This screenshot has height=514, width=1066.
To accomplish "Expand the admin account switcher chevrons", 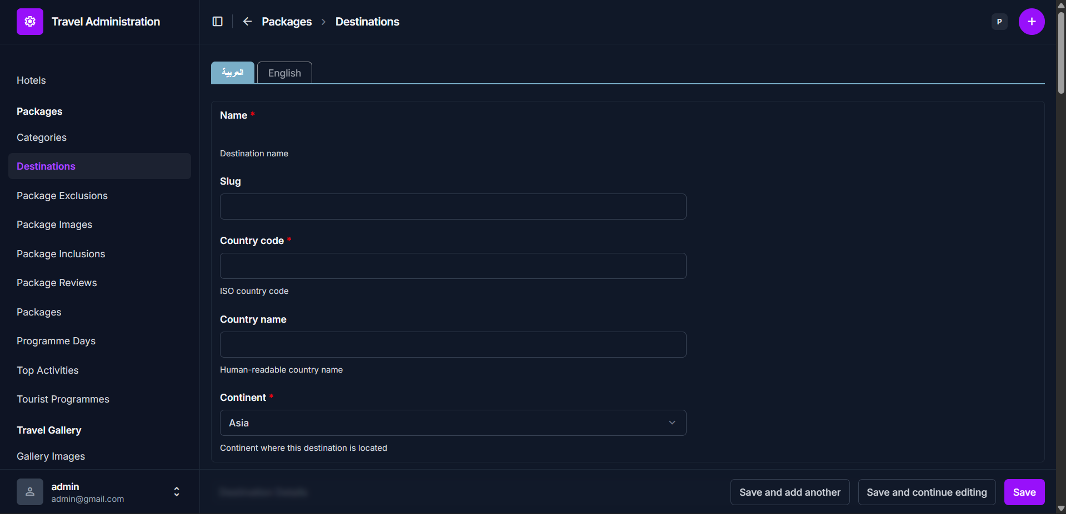I will pyautogui.click(x=177, y=492).
